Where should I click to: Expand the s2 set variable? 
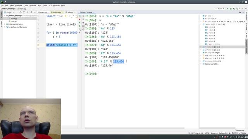pyautogui.click(x=201, y=58)
